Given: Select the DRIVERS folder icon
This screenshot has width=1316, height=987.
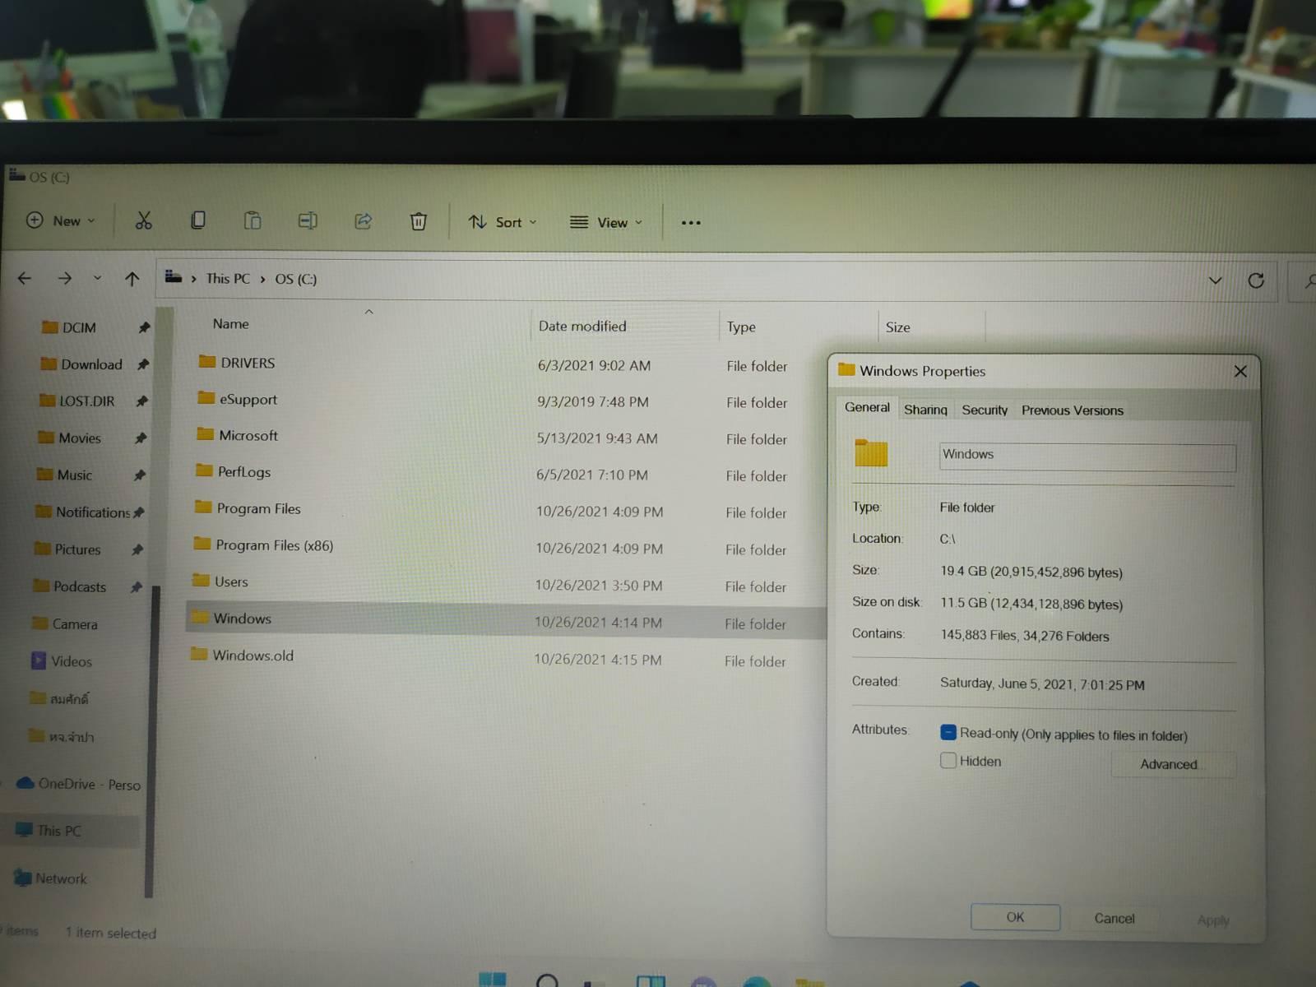Looking at the screenshot, I should click(x=207, y=362).
